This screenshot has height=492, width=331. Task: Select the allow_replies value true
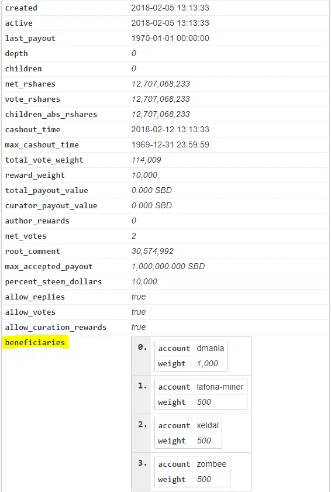139,297
